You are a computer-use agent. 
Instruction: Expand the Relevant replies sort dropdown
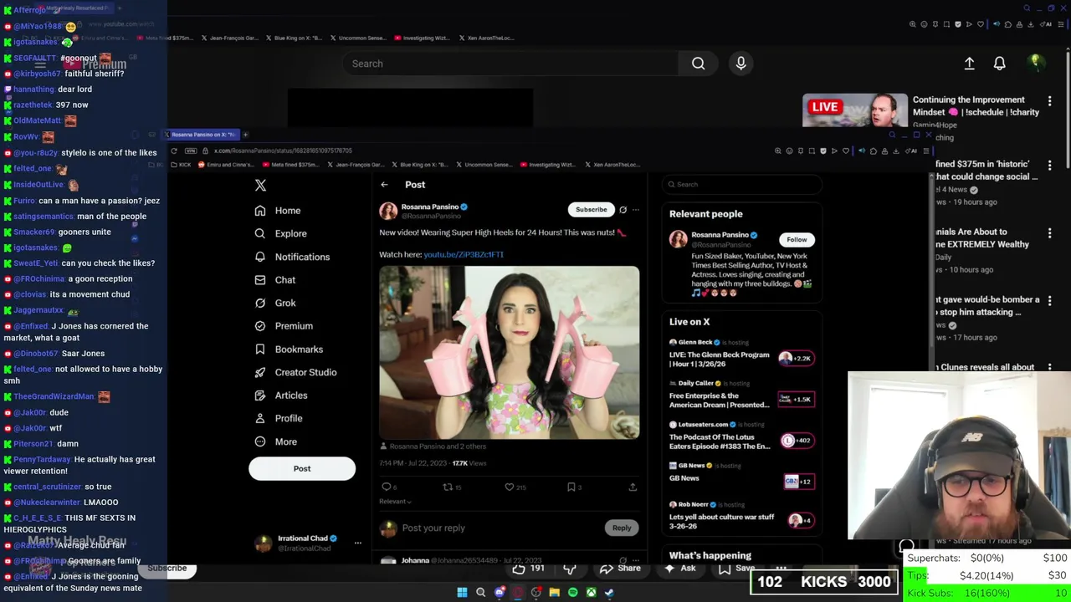click(x=395, y=502)
